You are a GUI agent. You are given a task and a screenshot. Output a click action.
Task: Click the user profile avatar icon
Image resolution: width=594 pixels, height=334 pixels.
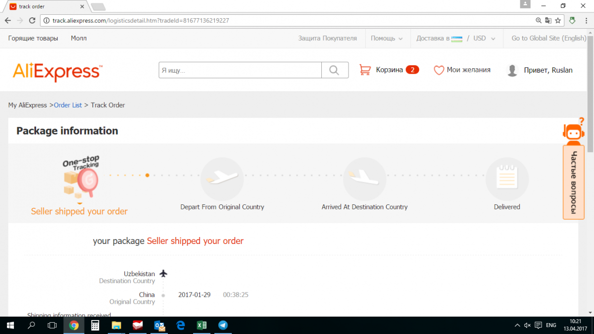point(512,70)
